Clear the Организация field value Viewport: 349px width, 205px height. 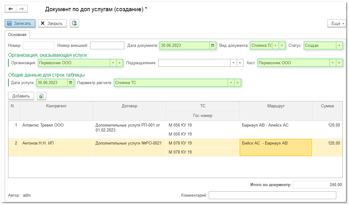(120, 63)
